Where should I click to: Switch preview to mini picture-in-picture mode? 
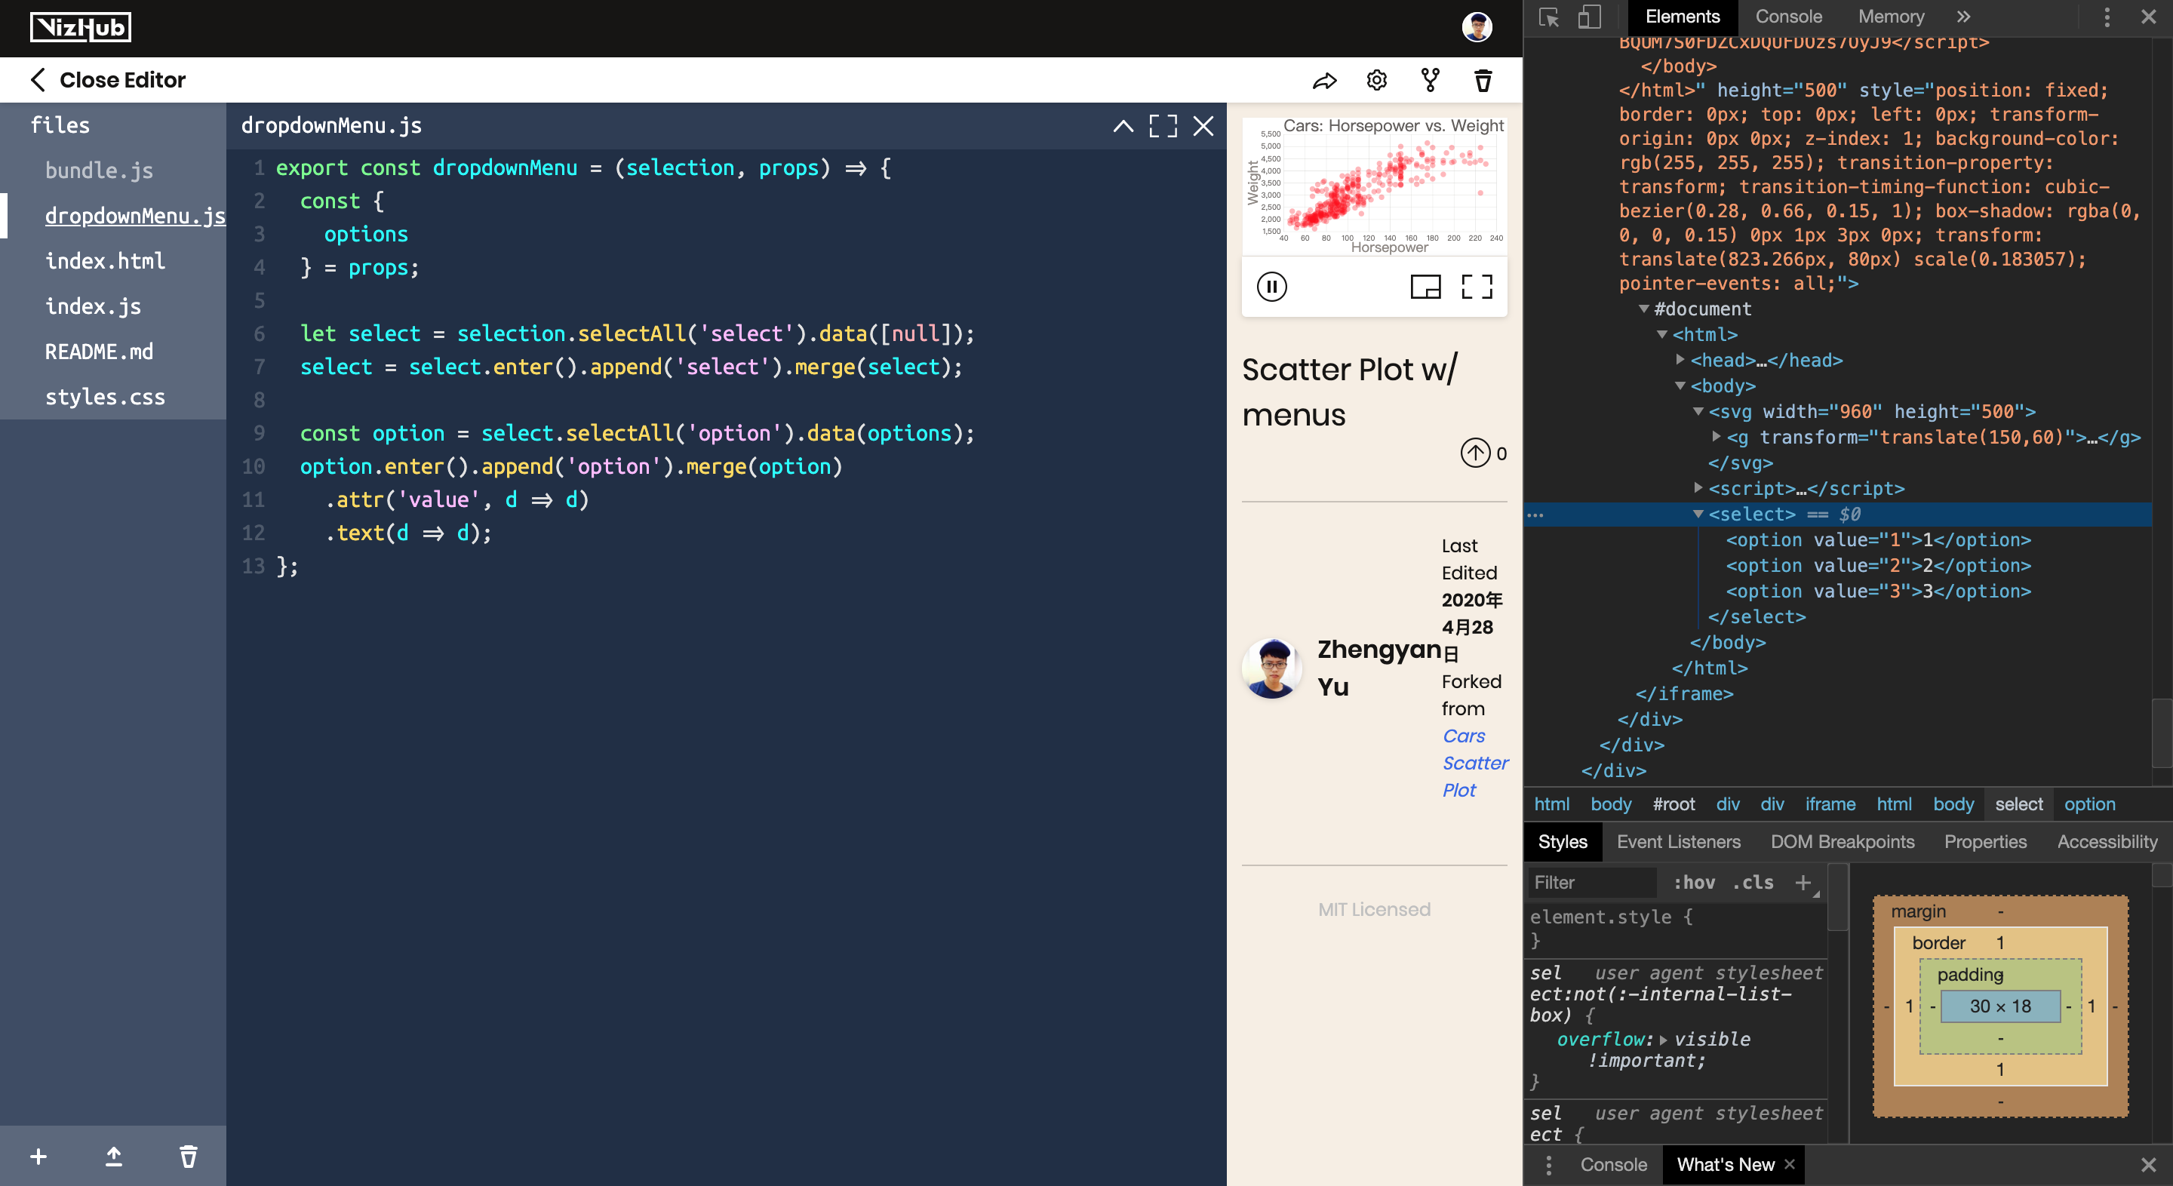click(x=1425, y=287)
